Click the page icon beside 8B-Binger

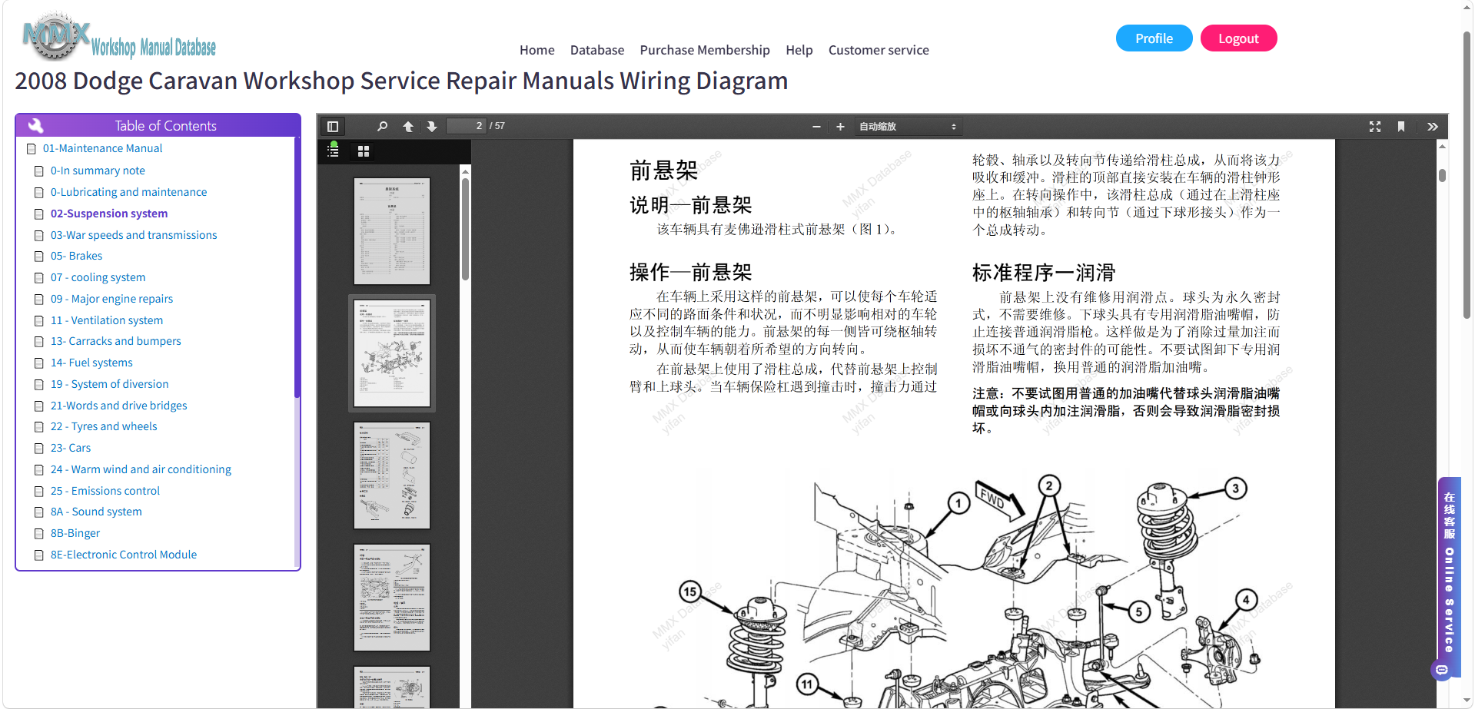tap(39, 534)
